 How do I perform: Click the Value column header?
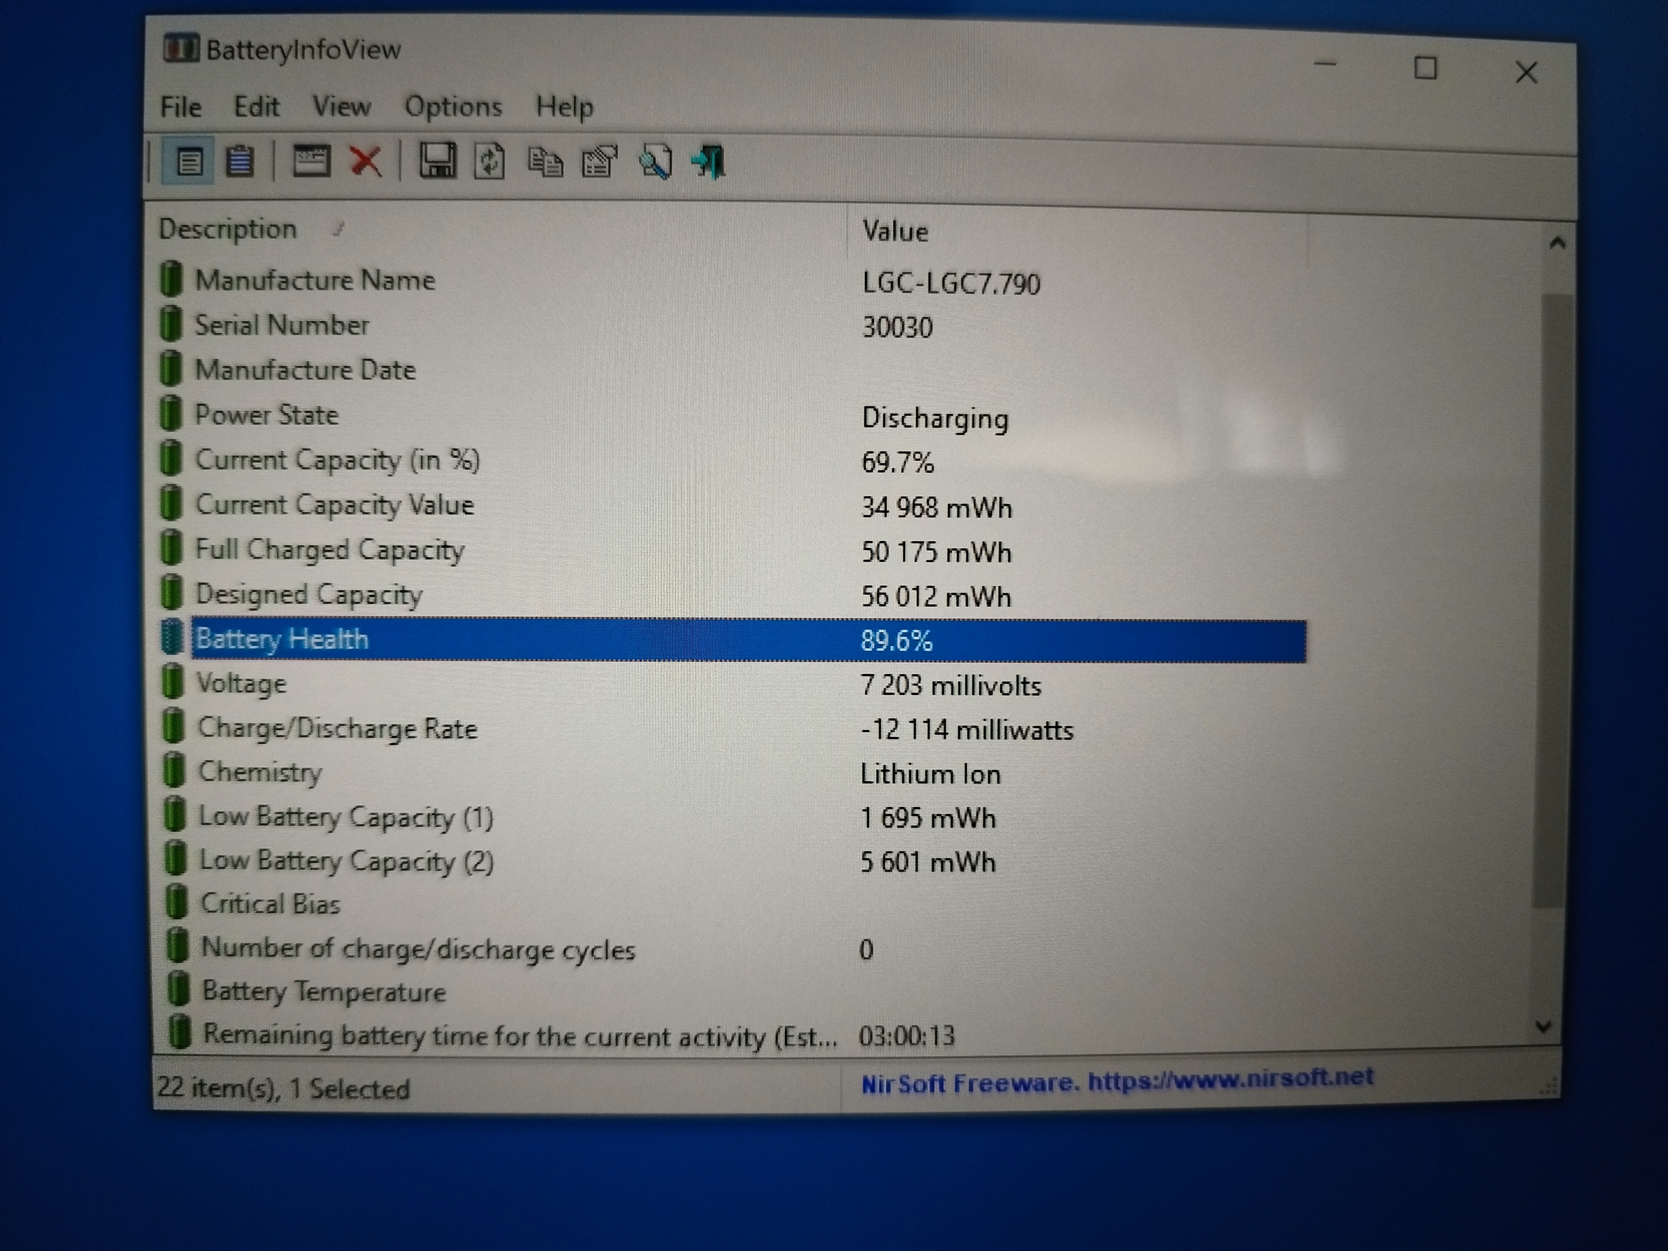point(895,231)
